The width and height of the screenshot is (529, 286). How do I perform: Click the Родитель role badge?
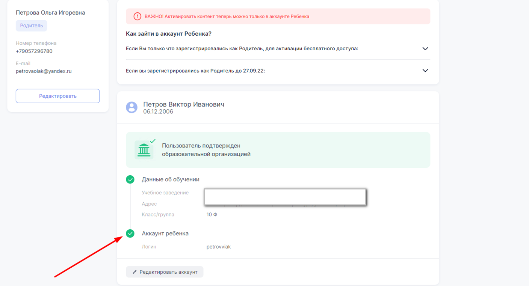tap(32, 26)
